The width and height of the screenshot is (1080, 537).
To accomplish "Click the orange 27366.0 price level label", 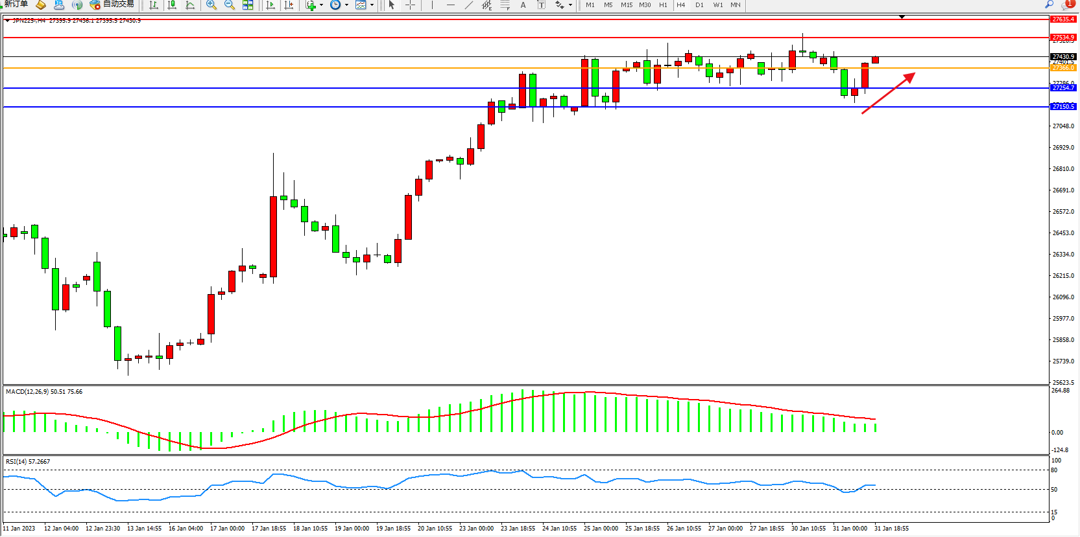I will [1063, 68].
